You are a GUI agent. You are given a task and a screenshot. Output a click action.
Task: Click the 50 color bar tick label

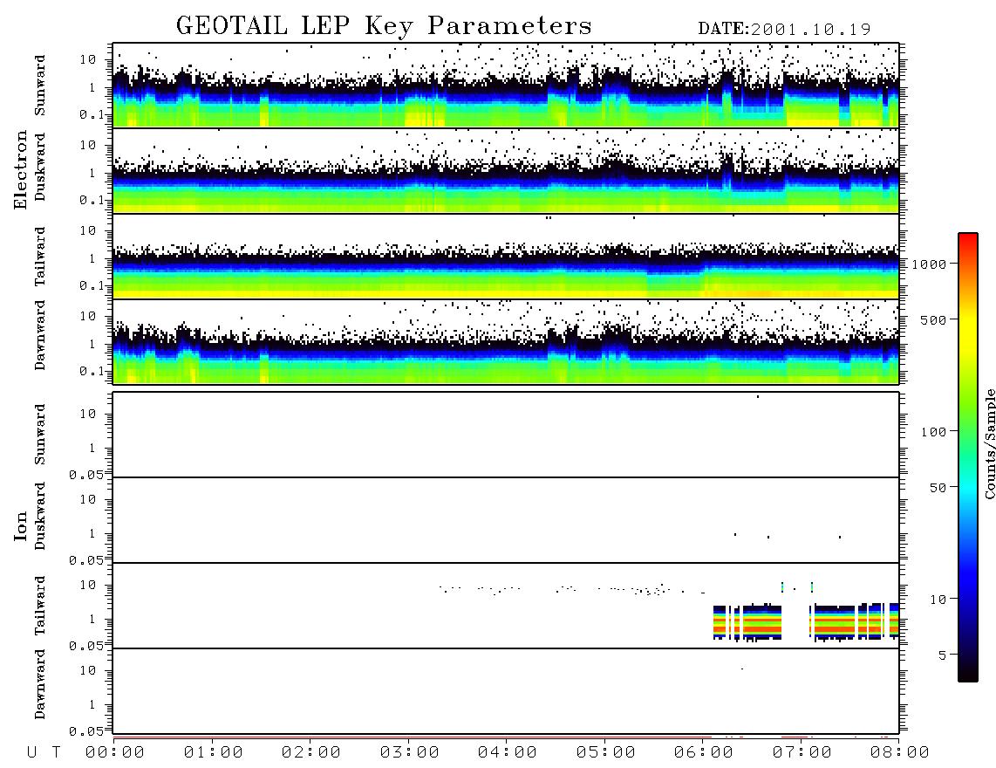(937, 488)
